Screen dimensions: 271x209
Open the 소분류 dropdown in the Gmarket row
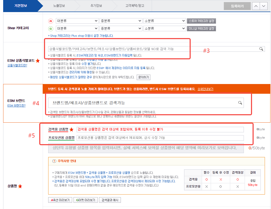pos(165,28)
